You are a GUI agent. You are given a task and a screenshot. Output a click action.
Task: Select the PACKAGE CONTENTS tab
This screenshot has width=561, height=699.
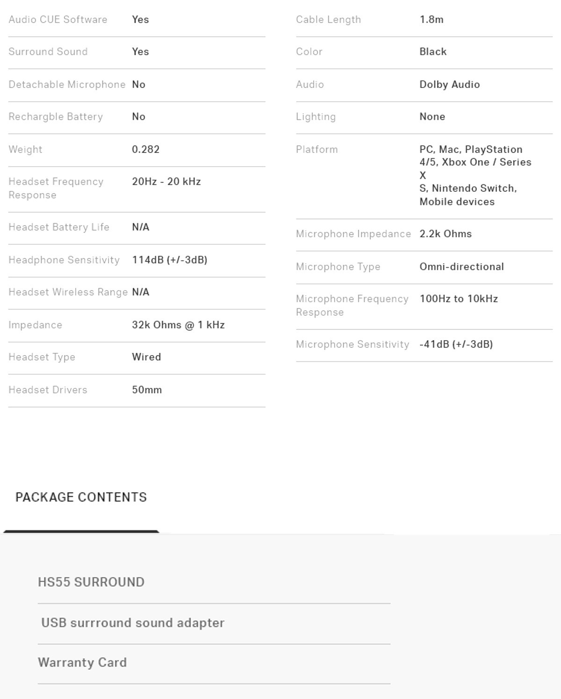[x=81, y=497]
